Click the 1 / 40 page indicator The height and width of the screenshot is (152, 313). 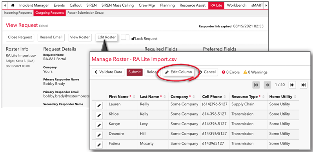(280, 85)
